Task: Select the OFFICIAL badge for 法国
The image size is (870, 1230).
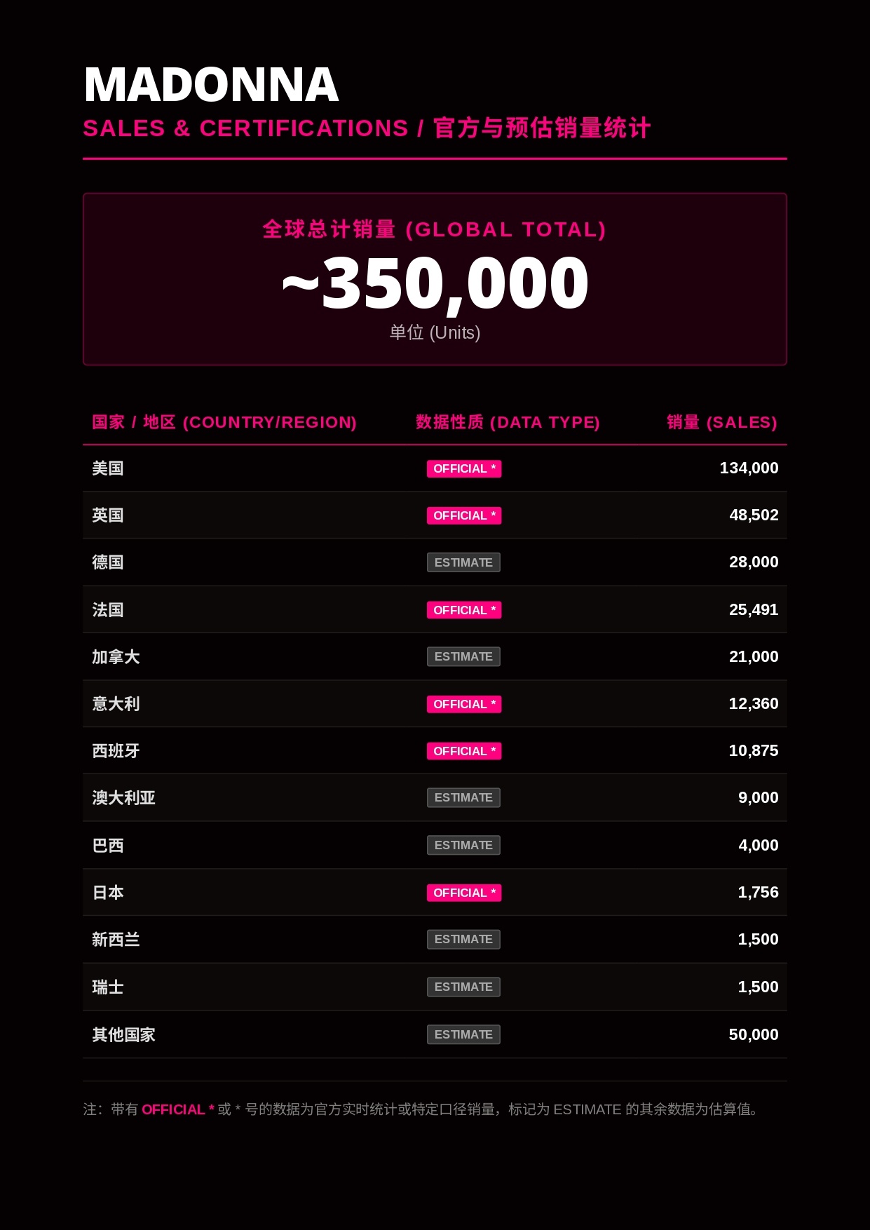Action: coord(463,610)
